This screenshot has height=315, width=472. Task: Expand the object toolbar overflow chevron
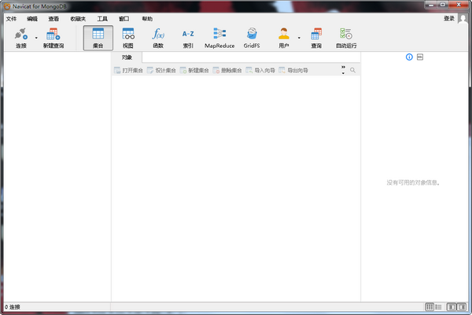point(343,70)
